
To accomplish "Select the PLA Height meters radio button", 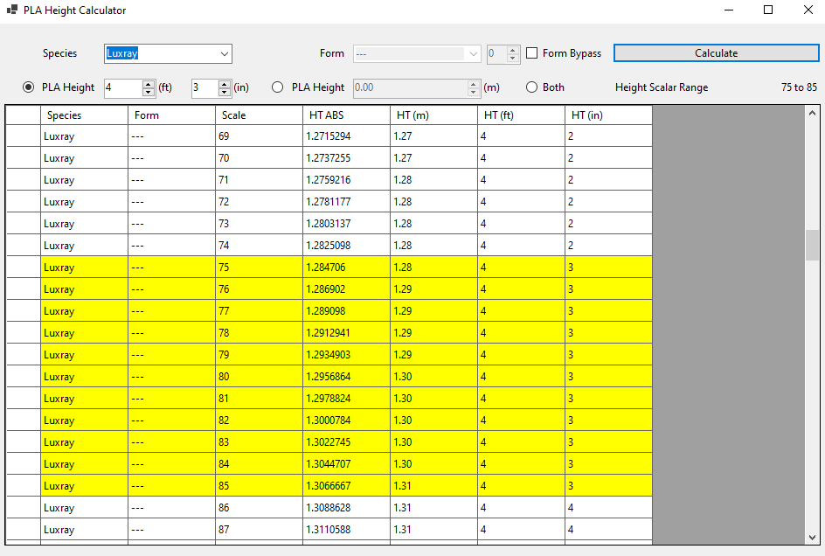I will point(278,87).
